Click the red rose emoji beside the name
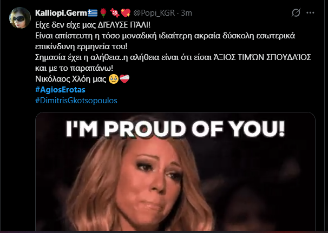Screen dimensions: 328x233 [103, 13]
